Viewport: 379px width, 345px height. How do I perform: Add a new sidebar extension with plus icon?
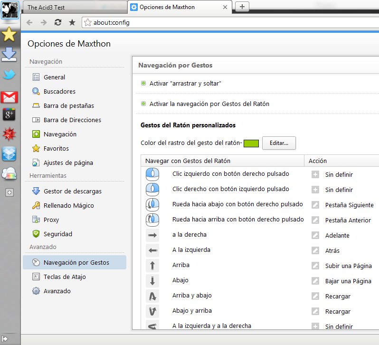pos(9,192)
